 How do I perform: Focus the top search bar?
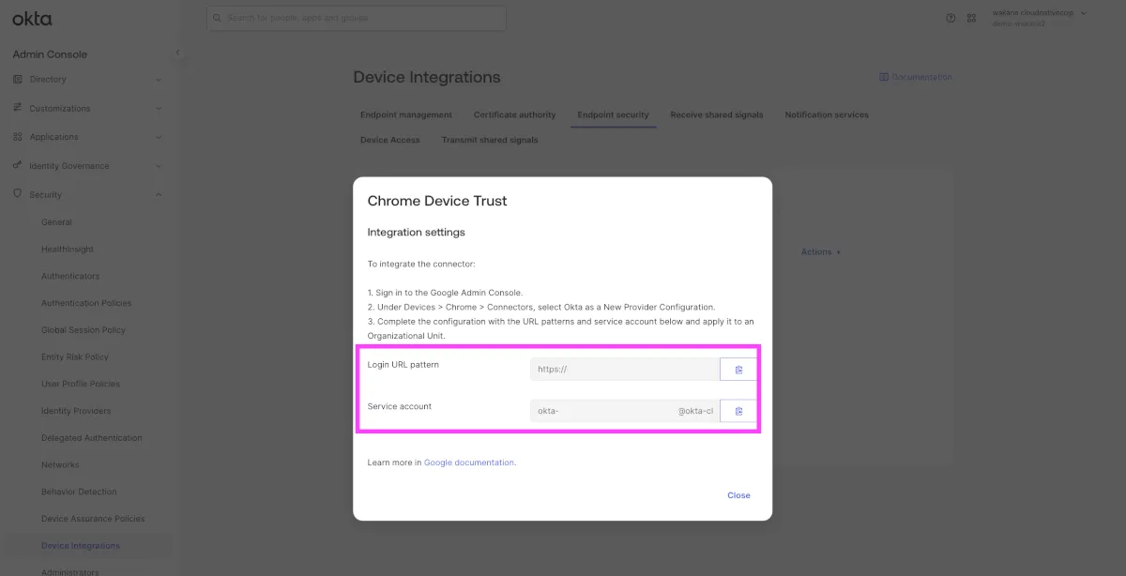357,18
